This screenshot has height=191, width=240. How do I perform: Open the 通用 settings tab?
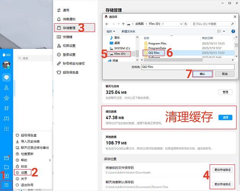point(75,10)
